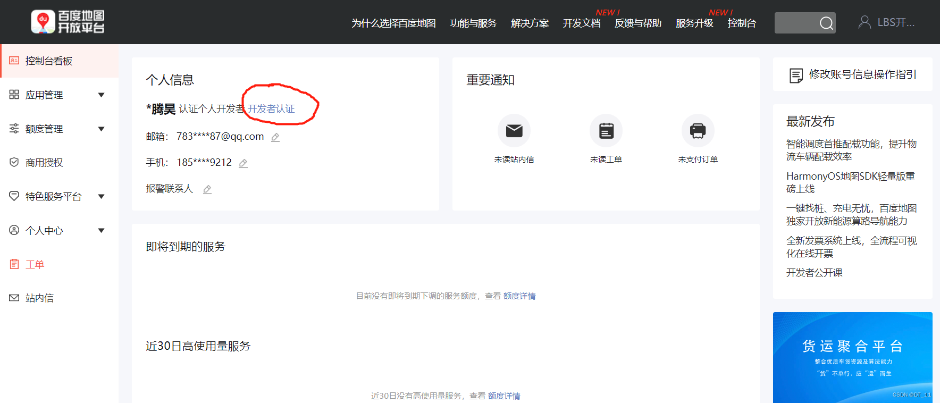
Task: Click the user avatar icon in header
Action: 865,22
